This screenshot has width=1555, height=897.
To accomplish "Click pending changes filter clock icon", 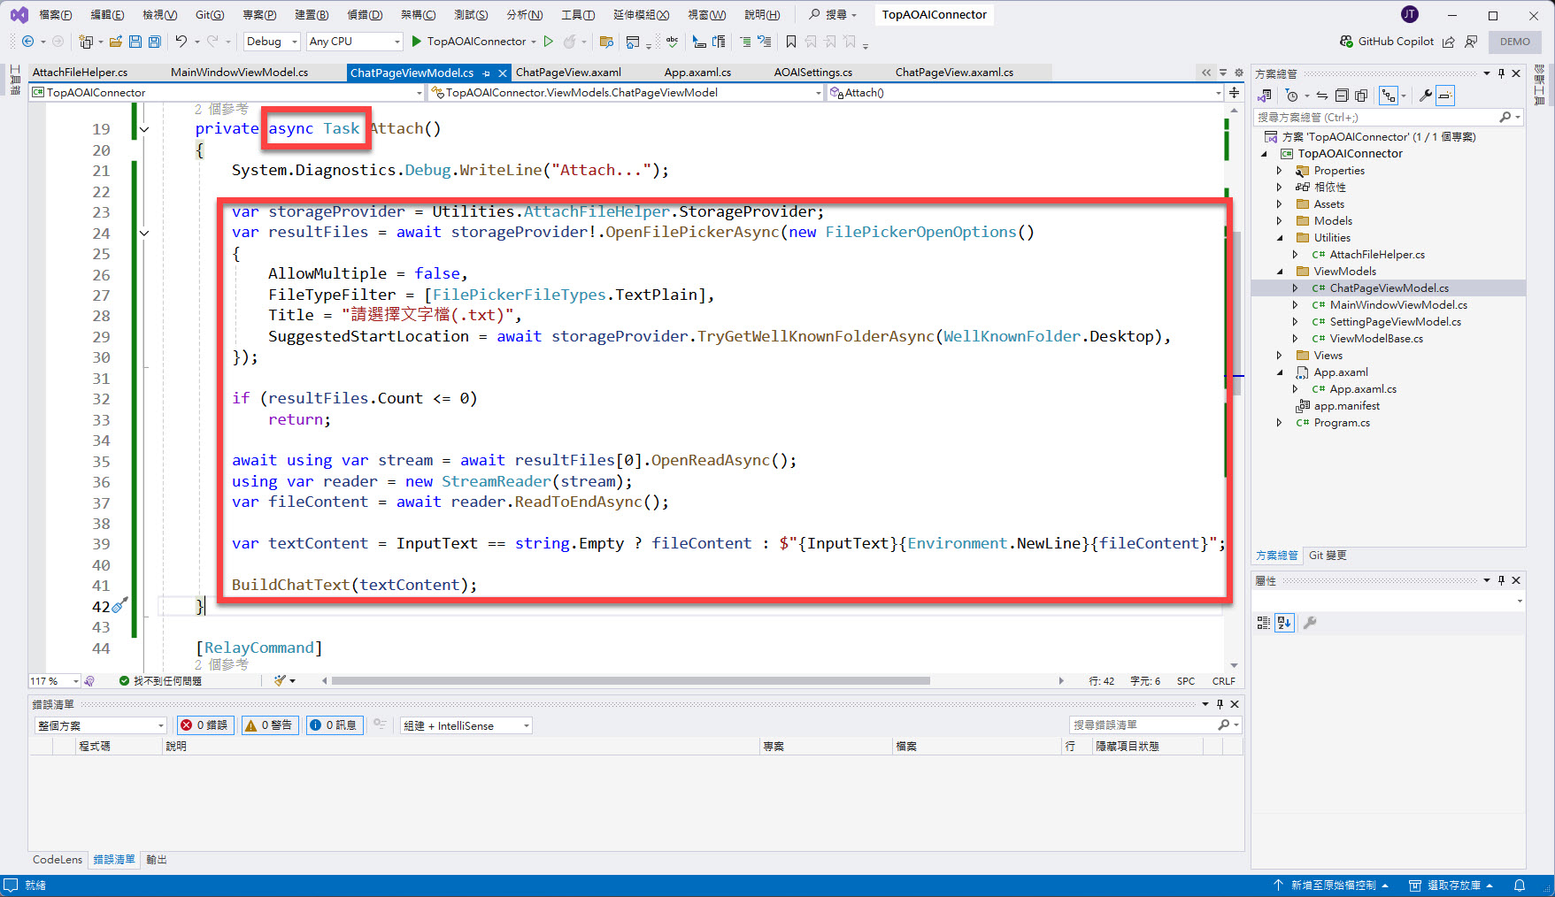I will click(1292, 96).
